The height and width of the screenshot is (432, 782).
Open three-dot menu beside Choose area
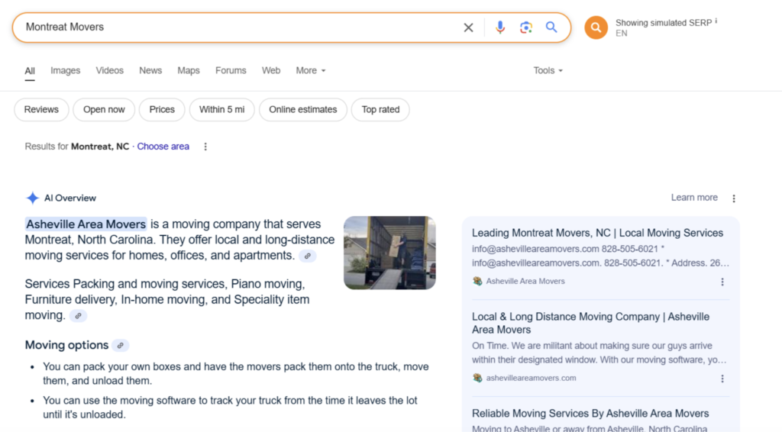tap(205, 147)
